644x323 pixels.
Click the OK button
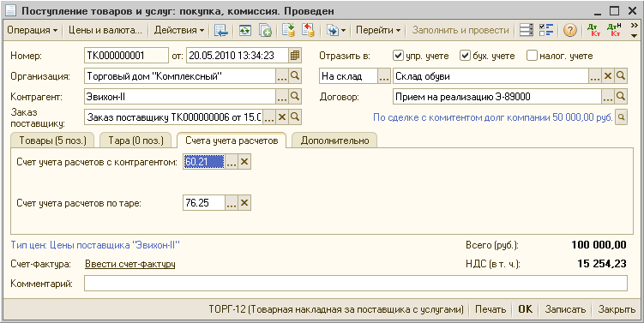(x=526, y=309)
